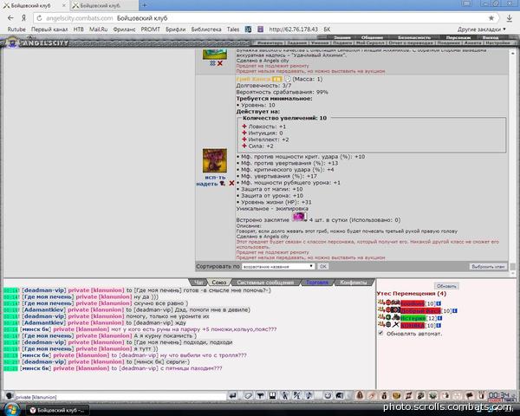
Task: Click the надеть item link
Action: click(x=207, y=184)
